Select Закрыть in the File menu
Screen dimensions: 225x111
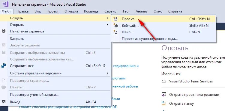[56, 39]
